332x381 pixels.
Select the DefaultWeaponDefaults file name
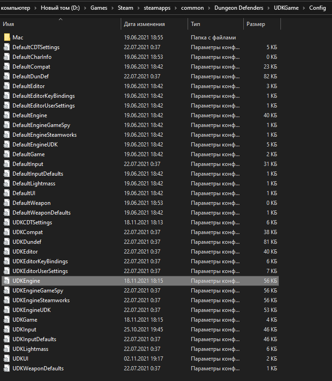coord(41,213)
